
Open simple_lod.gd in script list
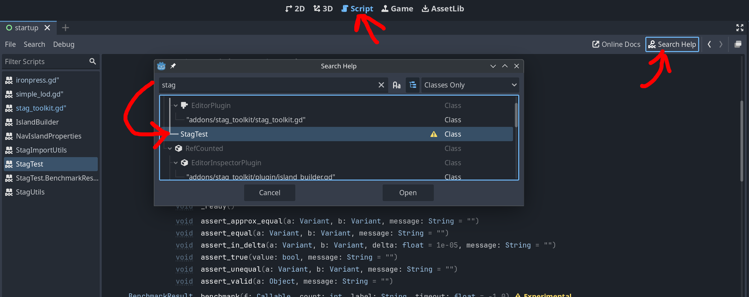coord(51,94)
